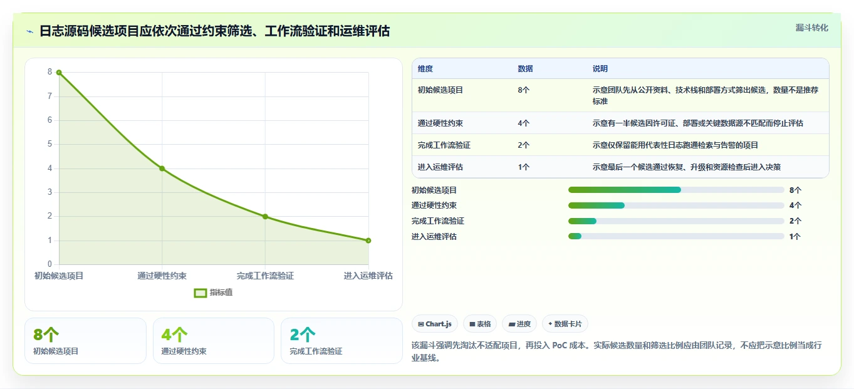Click the 8个 value in the table
Viewport: 854px width, 389px height.
click(524, 90)
